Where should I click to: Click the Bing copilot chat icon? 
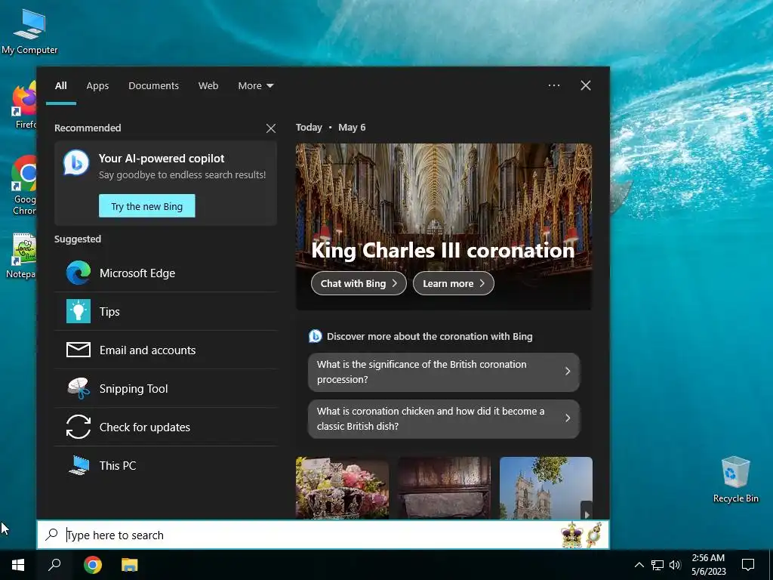tap(76, 163)
